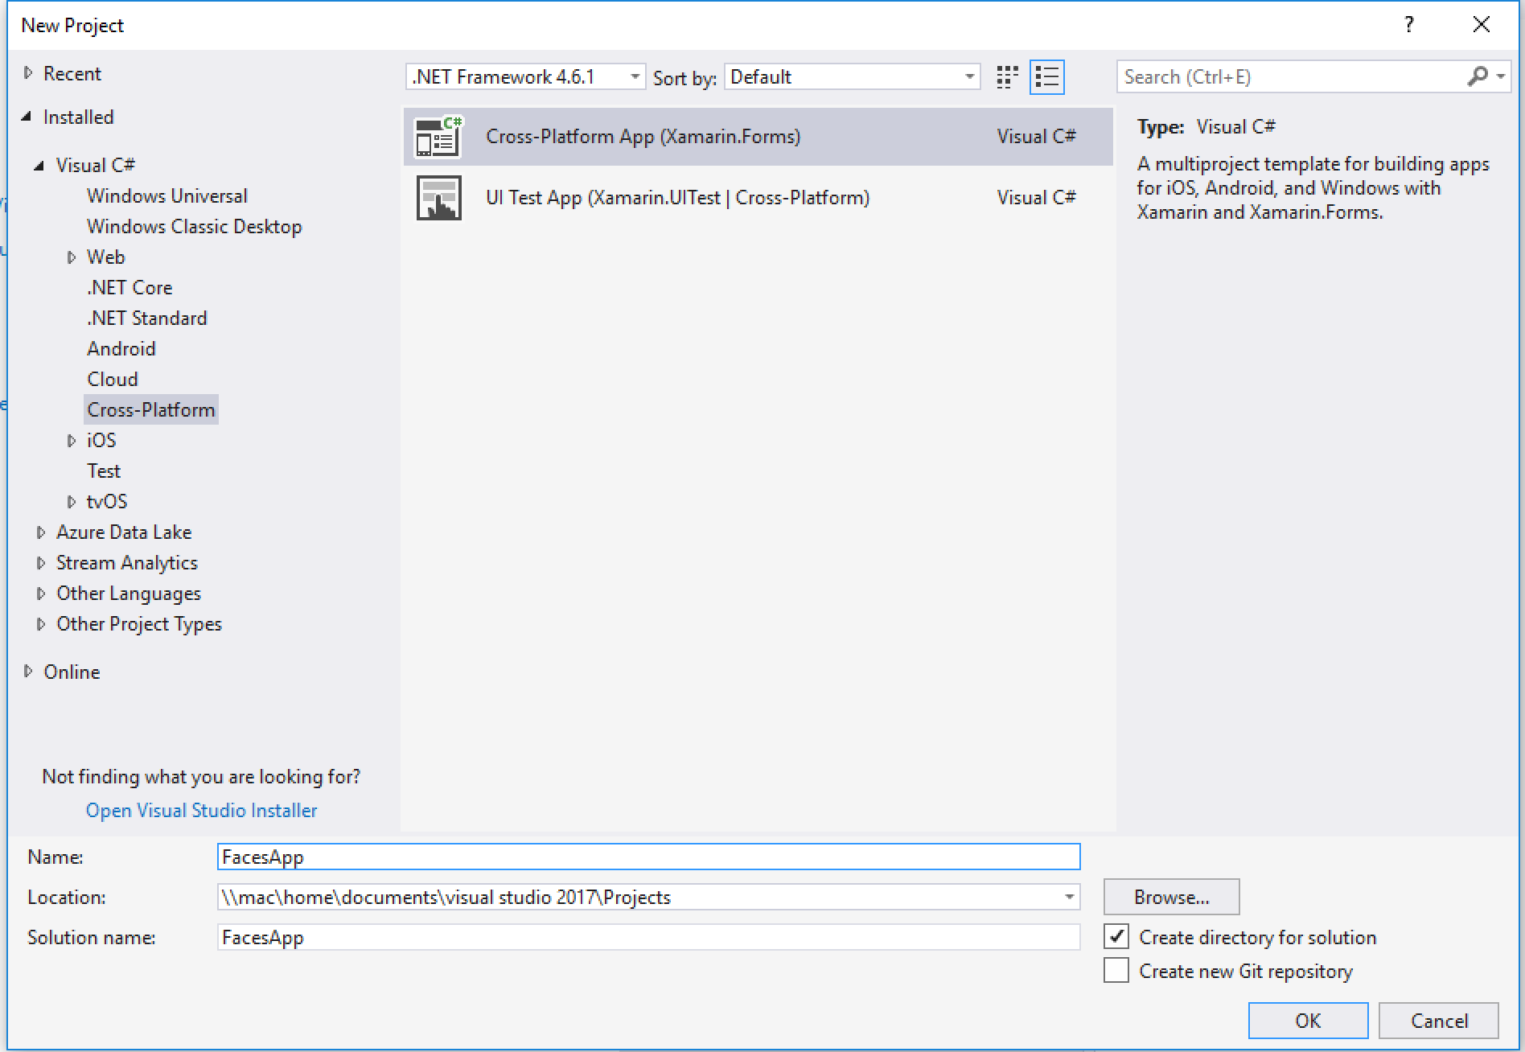Open the help question mark
The image size is (1525, 1052).
(x=1409, y=25)
